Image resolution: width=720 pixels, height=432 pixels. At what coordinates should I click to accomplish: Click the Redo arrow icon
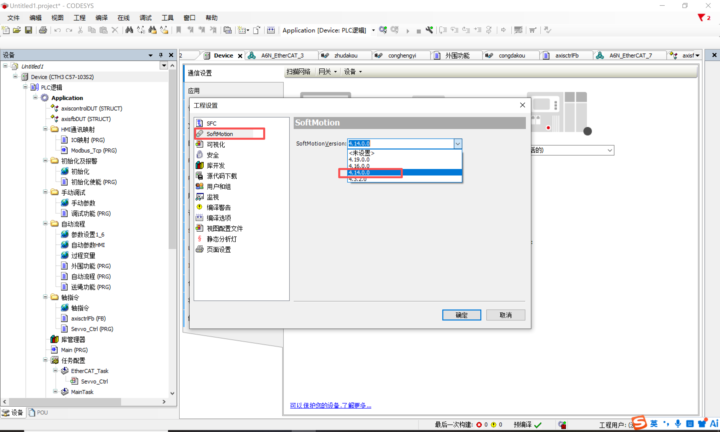click(69, 30)
